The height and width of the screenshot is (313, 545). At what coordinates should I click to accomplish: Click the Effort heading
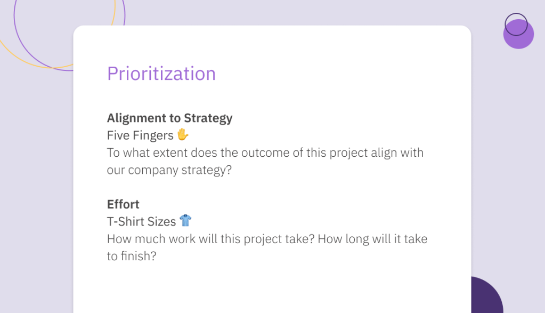tap(123, 204)
